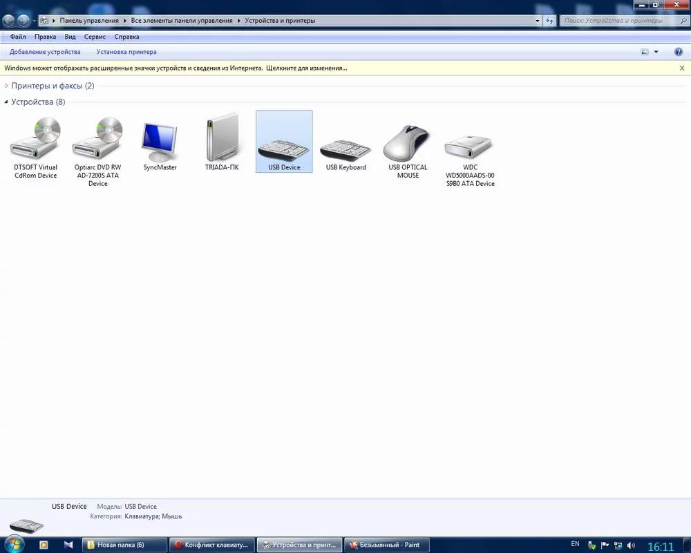Click Панель управления in breadcrumb
The width and height of the screenshot is (691, 553).
[x=89, y=21]
